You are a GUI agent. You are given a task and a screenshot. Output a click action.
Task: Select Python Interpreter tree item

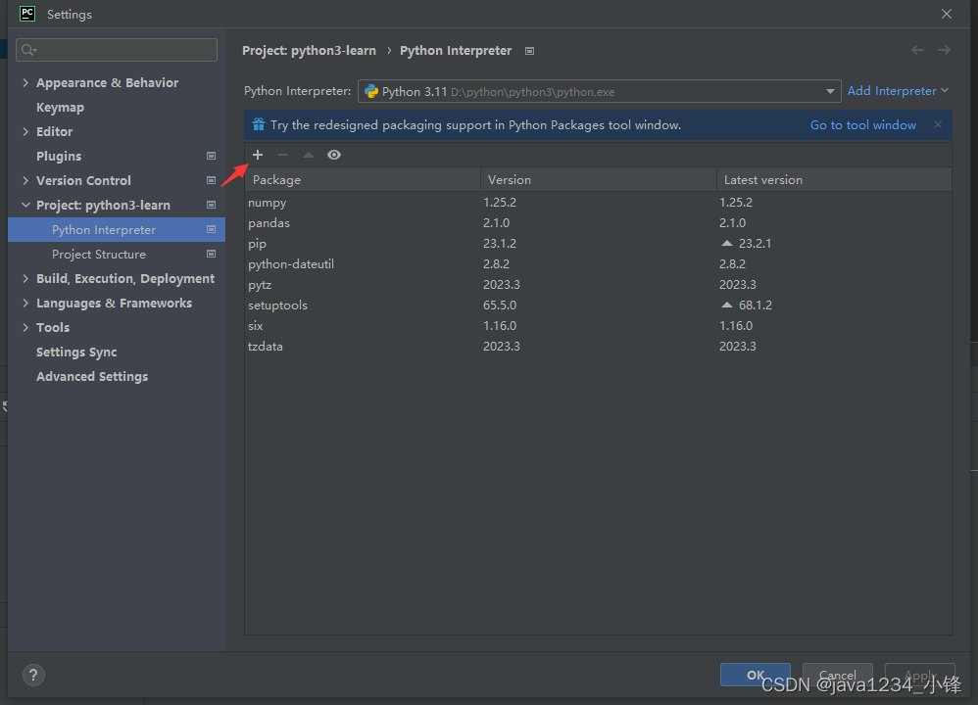(x=117, y=229)
